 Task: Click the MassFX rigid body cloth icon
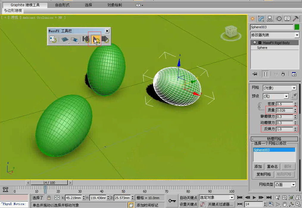[x=65, y=39]
